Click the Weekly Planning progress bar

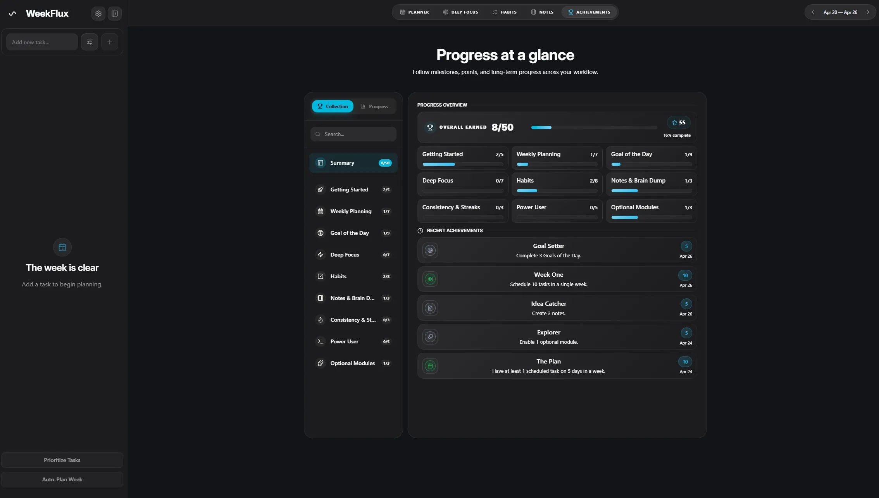pyautogui.click(x=557, y=164)
